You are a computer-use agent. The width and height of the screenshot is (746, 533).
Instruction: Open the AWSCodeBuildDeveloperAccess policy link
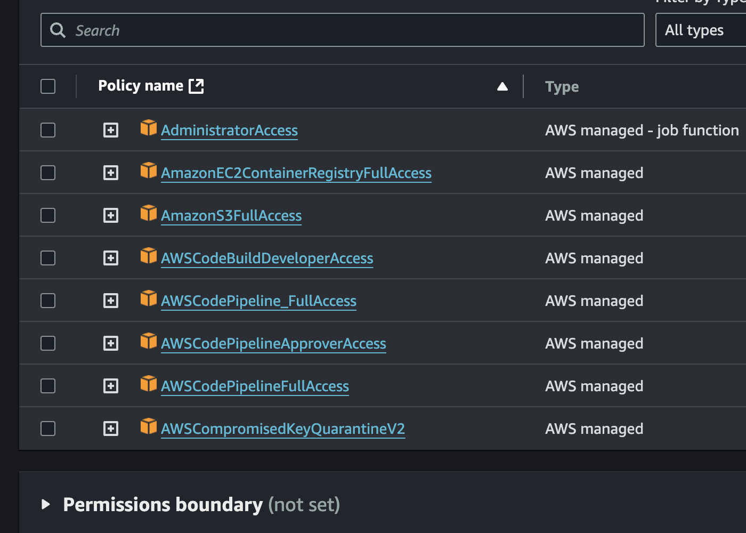[267, 258]
